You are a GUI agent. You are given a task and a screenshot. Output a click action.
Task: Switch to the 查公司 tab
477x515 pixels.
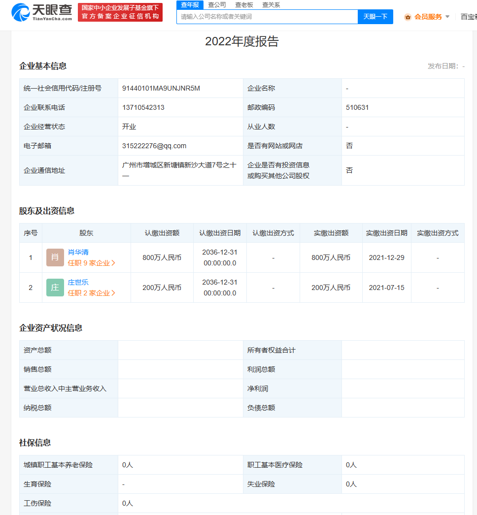(x=217, y=5)
